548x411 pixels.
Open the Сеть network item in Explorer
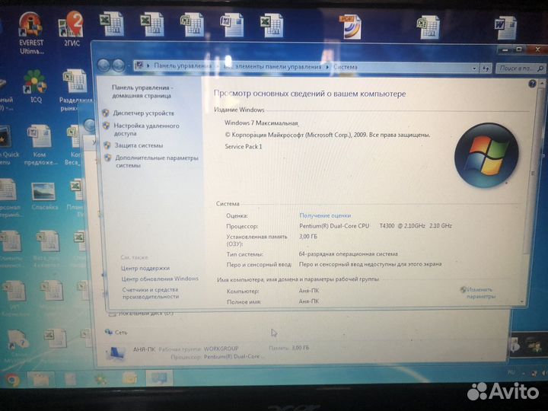click(x=116, y=332)
